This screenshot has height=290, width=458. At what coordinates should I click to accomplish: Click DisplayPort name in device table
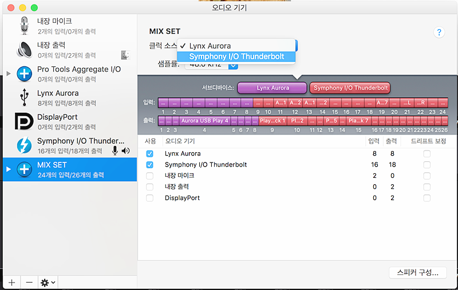[x=182, y=198]
